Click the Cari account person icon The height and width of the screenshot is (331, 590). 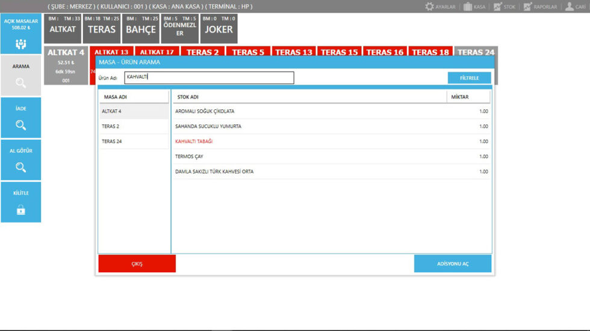point(569,7)
